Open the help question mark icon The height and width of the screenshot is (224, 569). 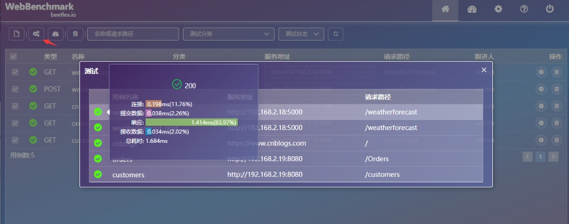coord(524,9)
